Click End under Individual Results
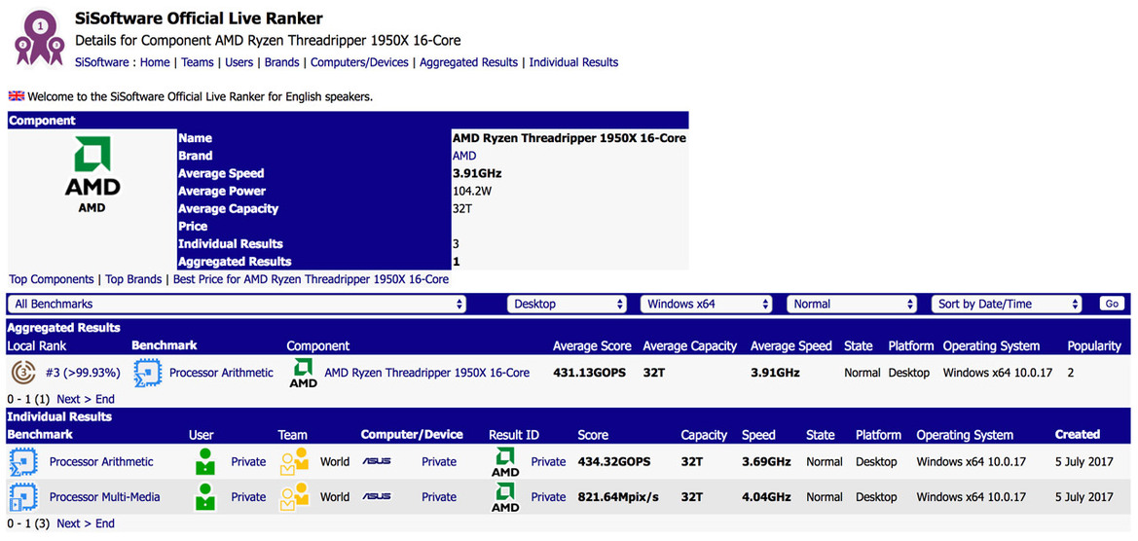The width and height of the screenshot is (1138, 541). pos(104,523)
